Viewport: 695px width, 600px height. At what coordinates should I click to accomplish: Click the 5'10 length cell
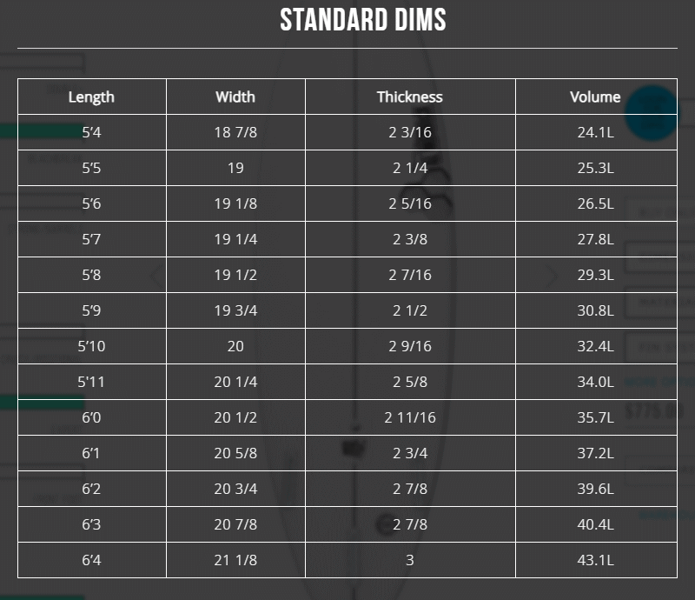coord(91,346)
